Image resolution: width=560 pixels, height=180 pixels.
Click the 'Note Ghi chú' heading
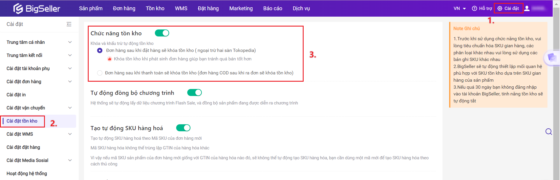click(466, 29)
